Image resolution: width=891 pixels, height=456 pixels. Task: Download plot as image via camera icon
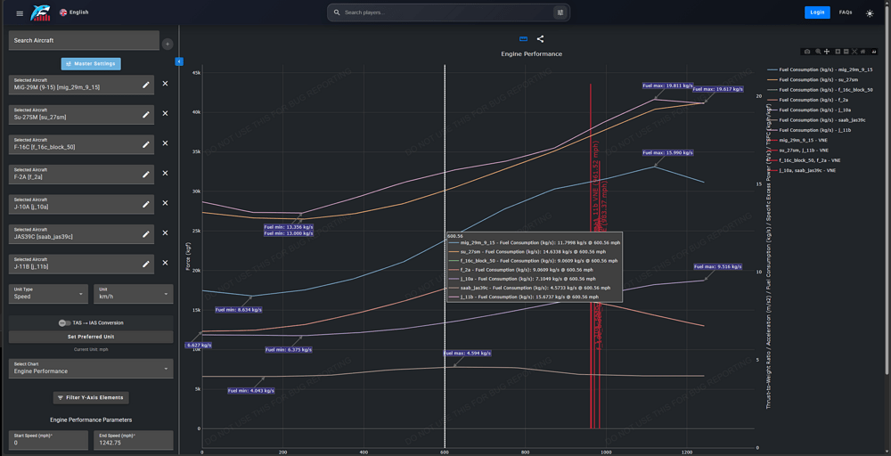click(x=807, y=52)
